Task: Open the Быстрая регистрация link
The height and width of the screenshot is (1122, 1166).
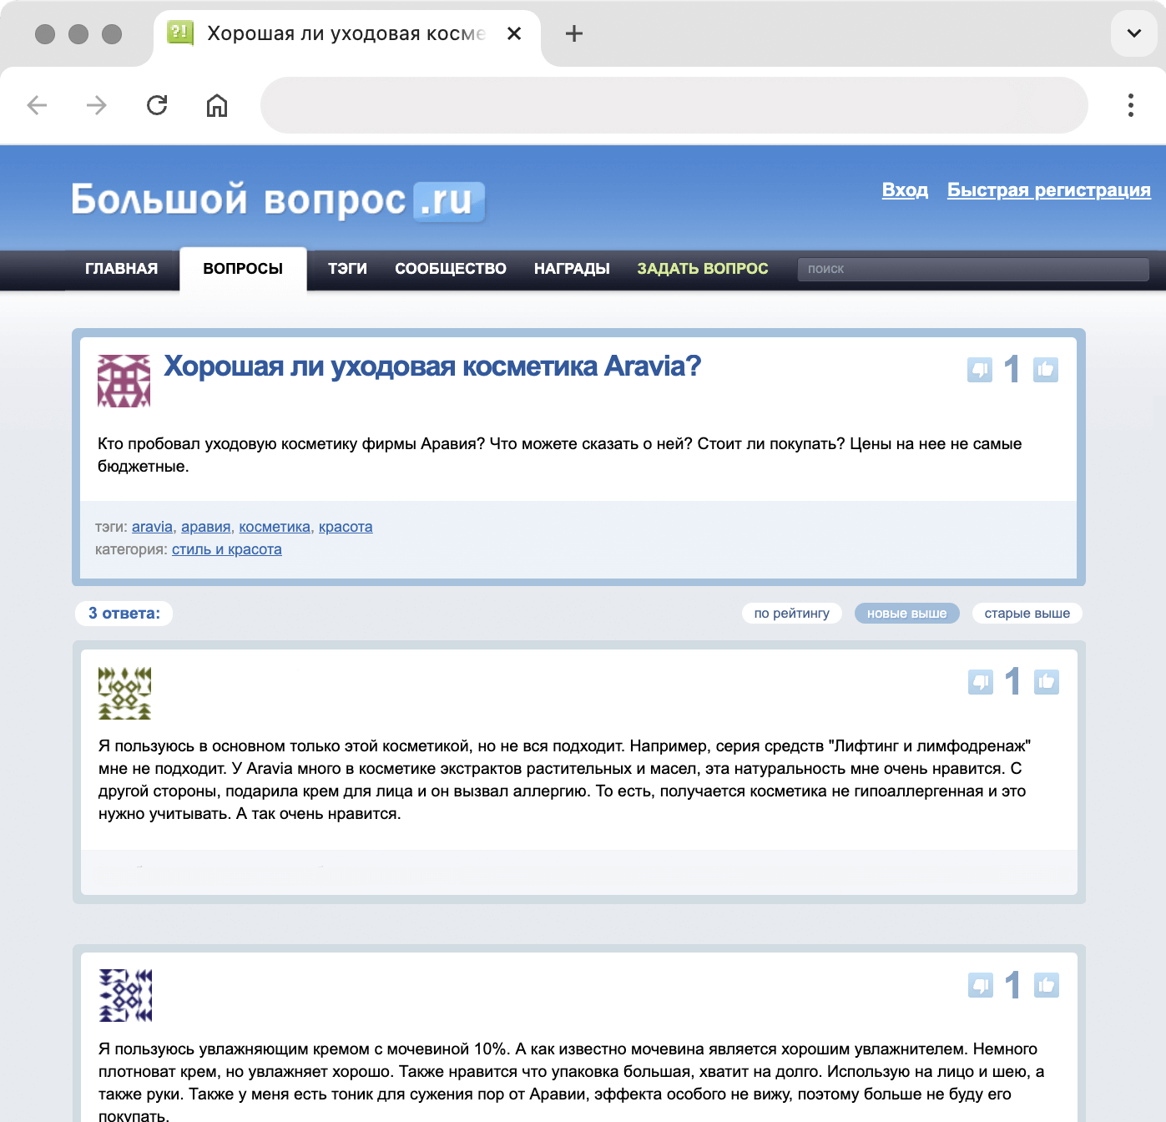Action: click(1049, 190)
